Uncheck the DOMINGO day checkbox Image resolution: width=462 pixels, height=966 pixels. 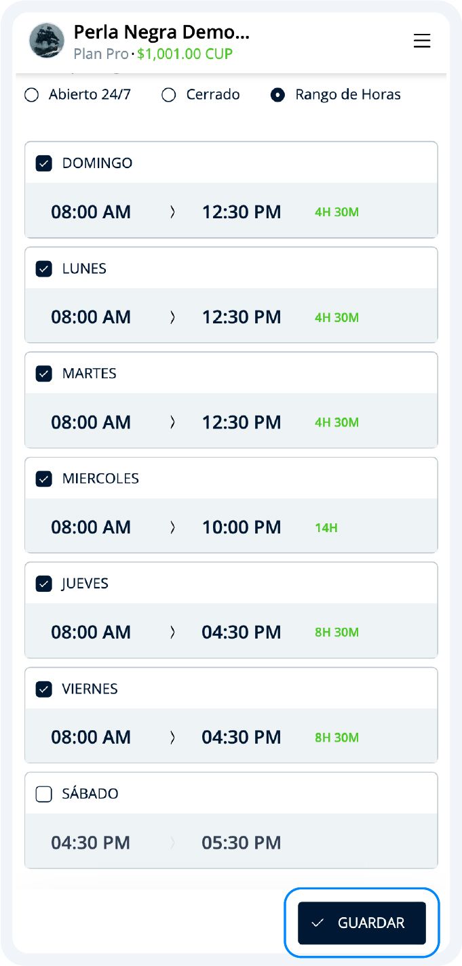coord(43,163)
